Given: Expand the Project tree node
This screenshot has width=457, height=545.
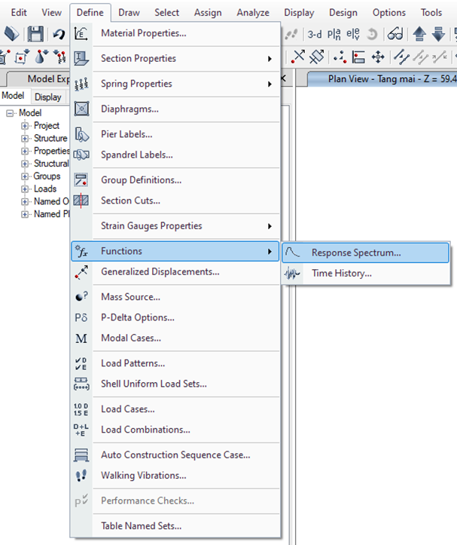Looking at the screenshot, I should (x=26, y=126).
